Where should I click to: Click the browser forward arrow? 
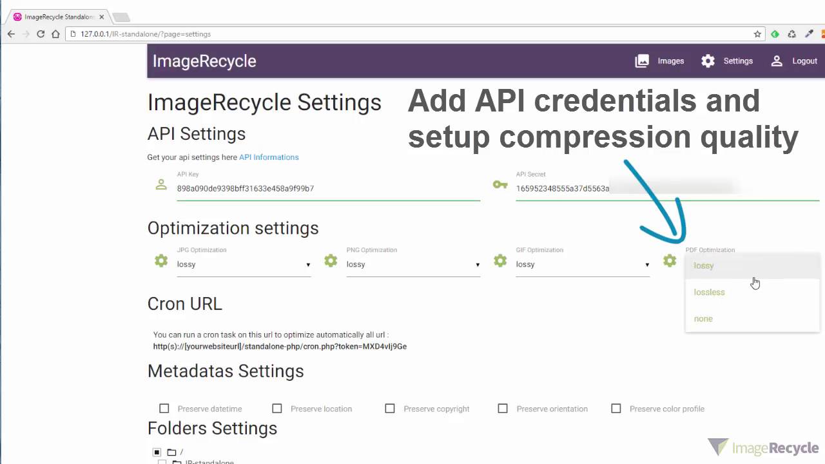pyautogui.click(x=26, y=34)
